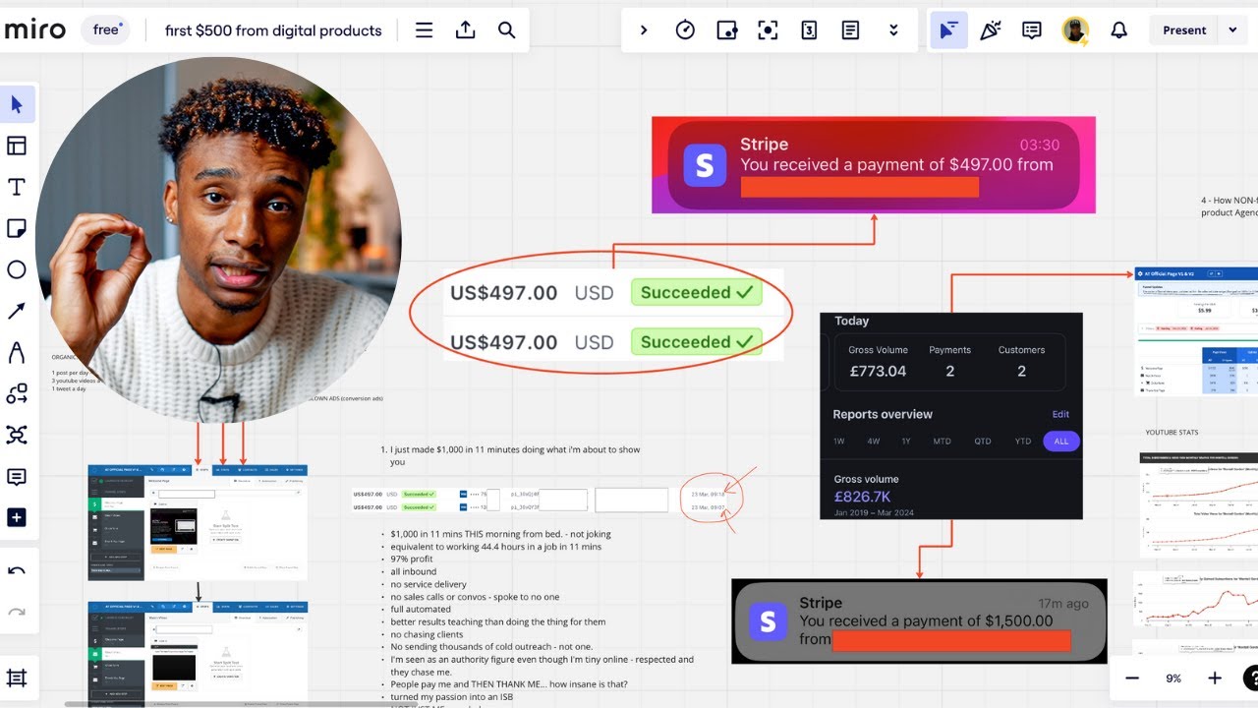Select the Text tool
The image size is (1258, 708).
pos(17,187)
